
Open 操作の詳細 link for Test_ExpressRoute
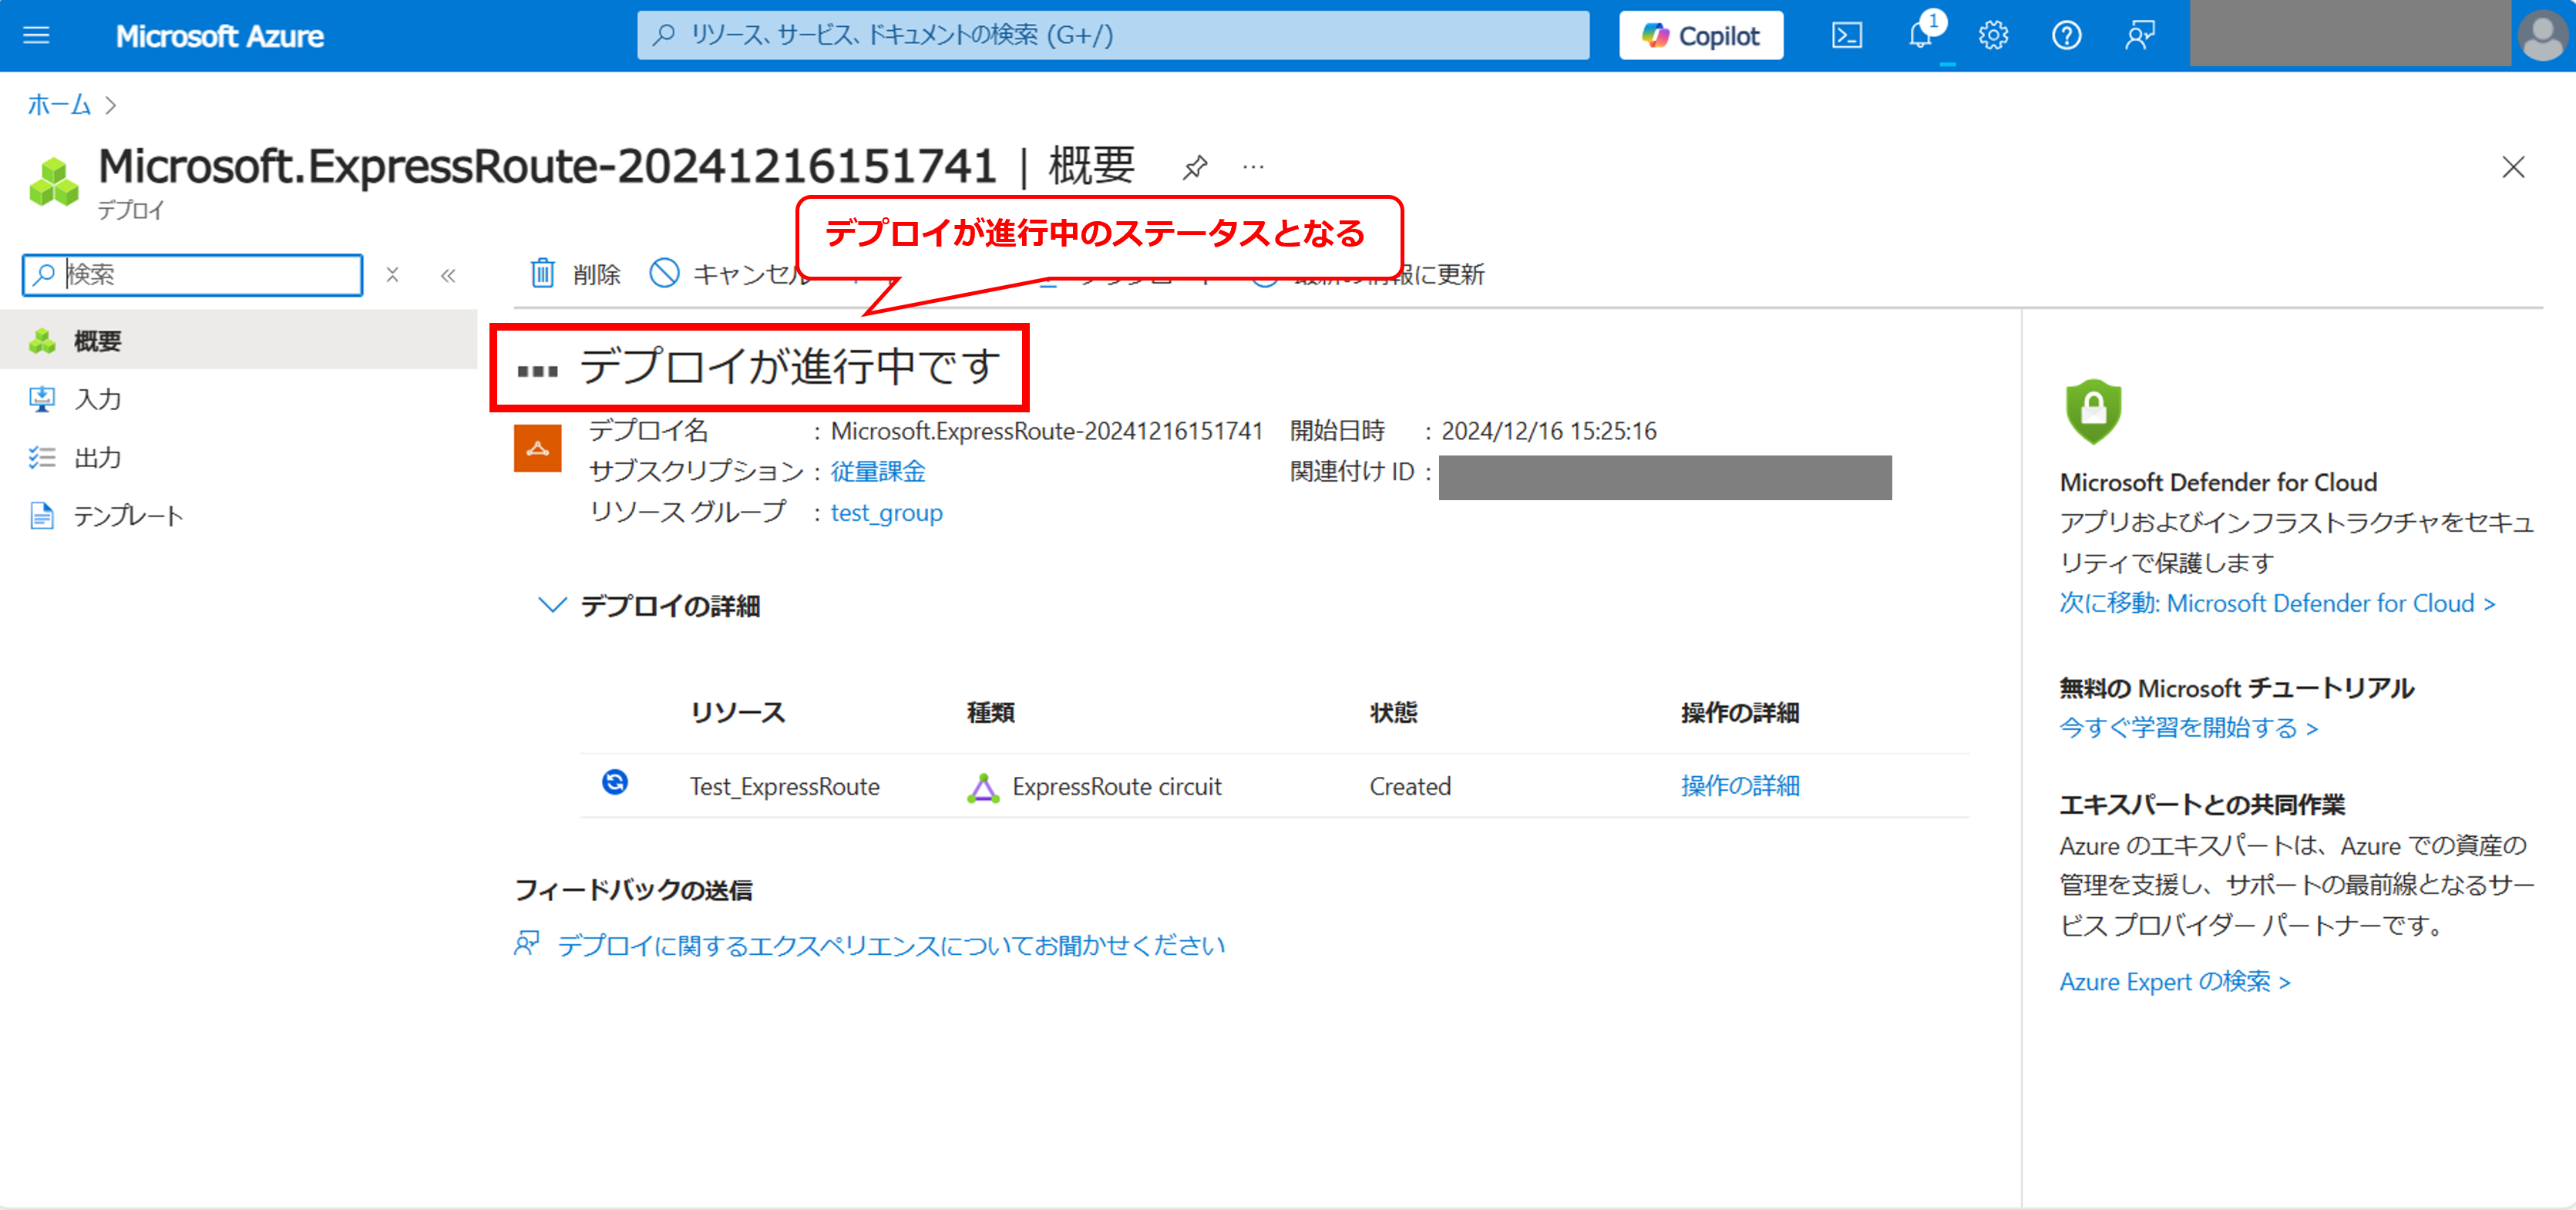(x=1739, y=786)
